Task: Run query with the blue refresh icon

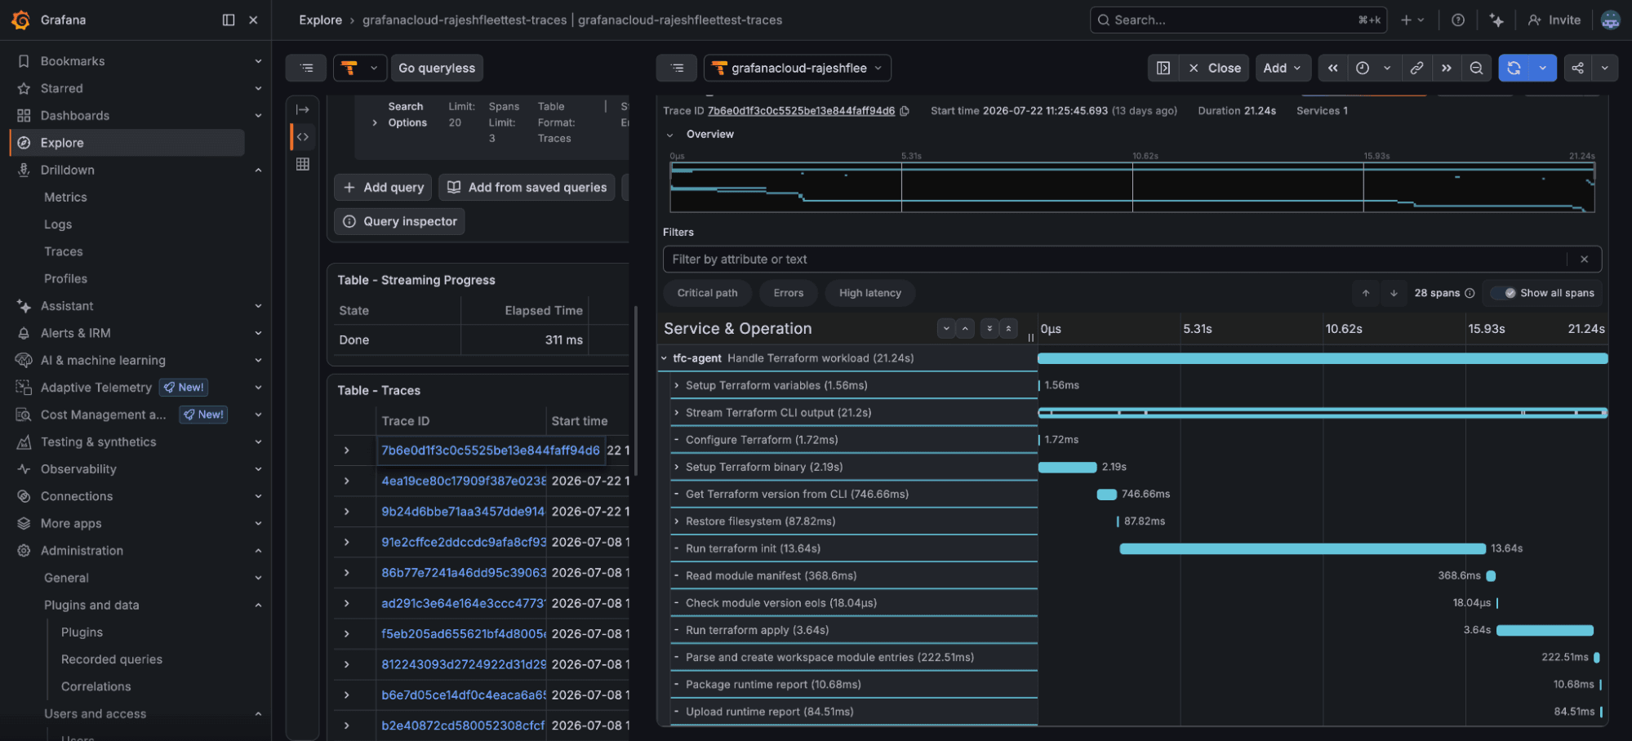Action: pos(1514,69)
